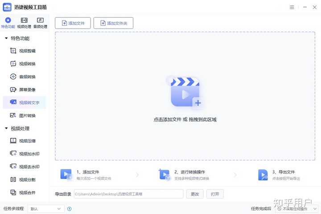Click the 视频压缩 label in sidebar
This screenshot has height=214, width=321.
pyautogui.click(x=27, y=141)
